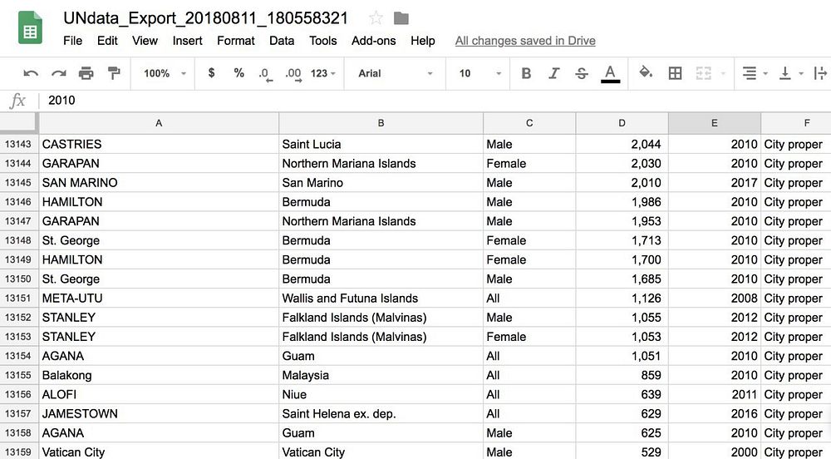Viewport: 831px width, 459px height.
Task: Click the JAMESTOWN cell
Action: pos(159,413)
